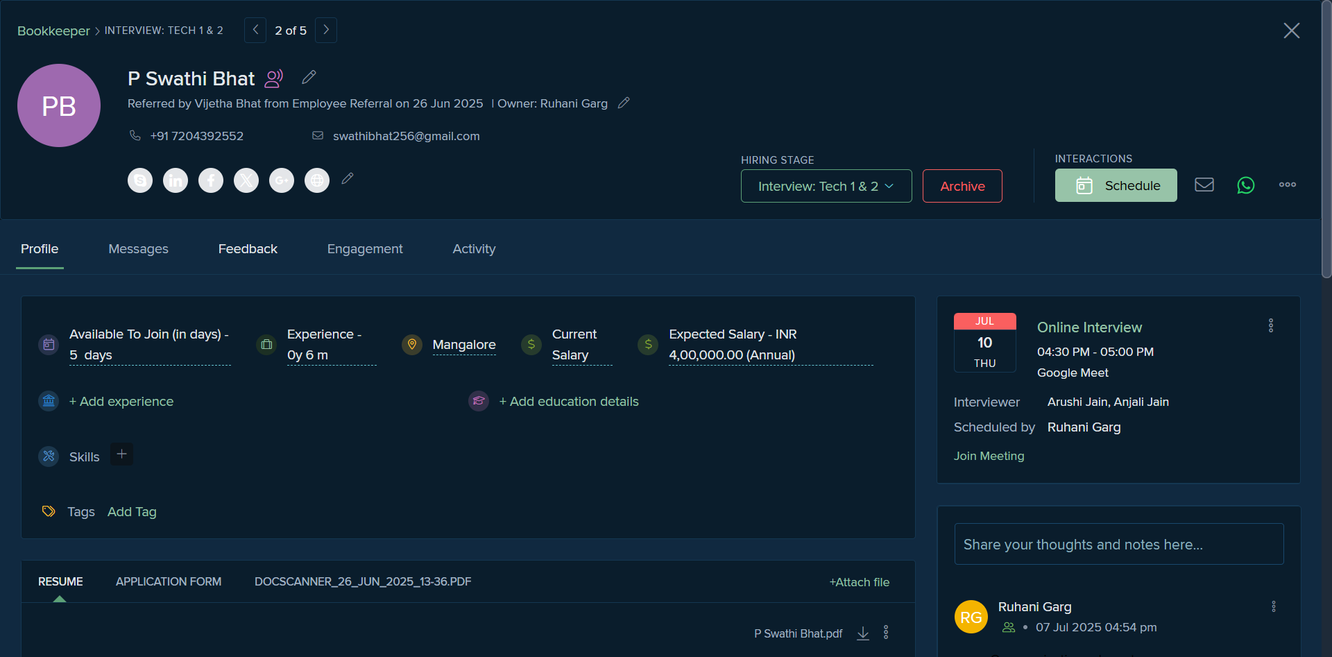Click Bookkeeper breadcrumb link

click(53, 31)
